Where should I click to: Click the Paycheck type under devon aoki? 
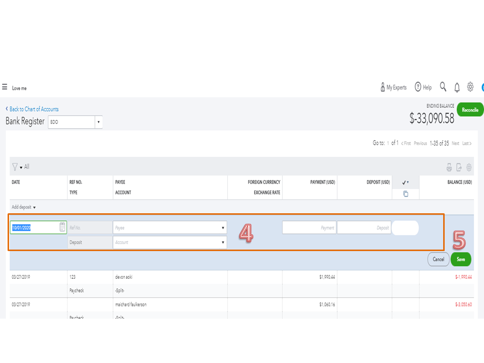click(77, 290)
